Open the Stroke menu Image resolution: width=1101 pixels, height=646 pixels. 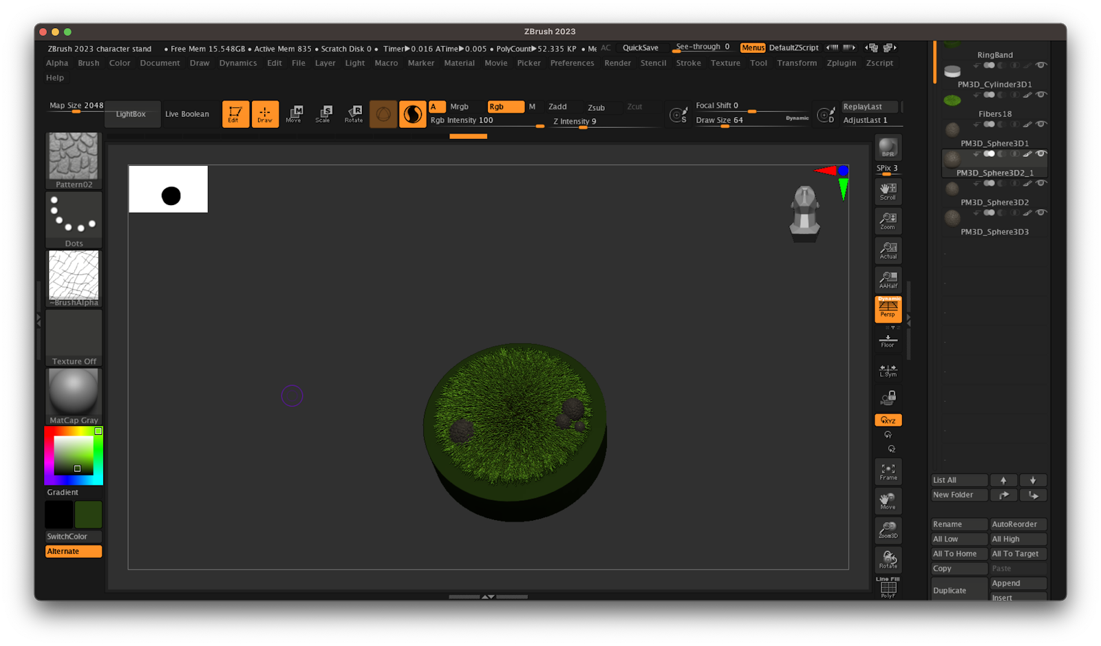point(688,63)
